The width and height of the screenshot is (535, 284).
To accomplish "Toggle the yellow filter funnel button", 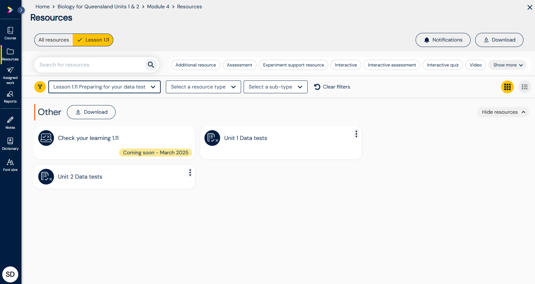I will (40, 87).
